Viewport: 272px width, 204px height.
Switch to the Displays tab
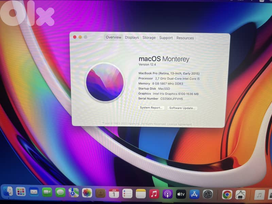pos(132,37)
